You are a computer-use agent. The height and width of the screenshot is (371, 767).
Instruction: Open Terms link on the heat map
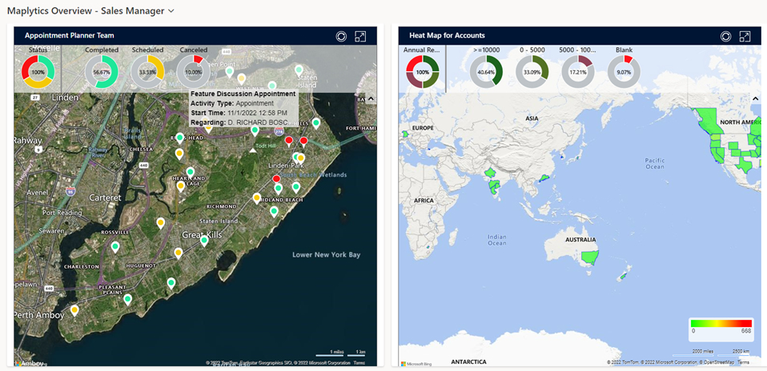point(743,362)
